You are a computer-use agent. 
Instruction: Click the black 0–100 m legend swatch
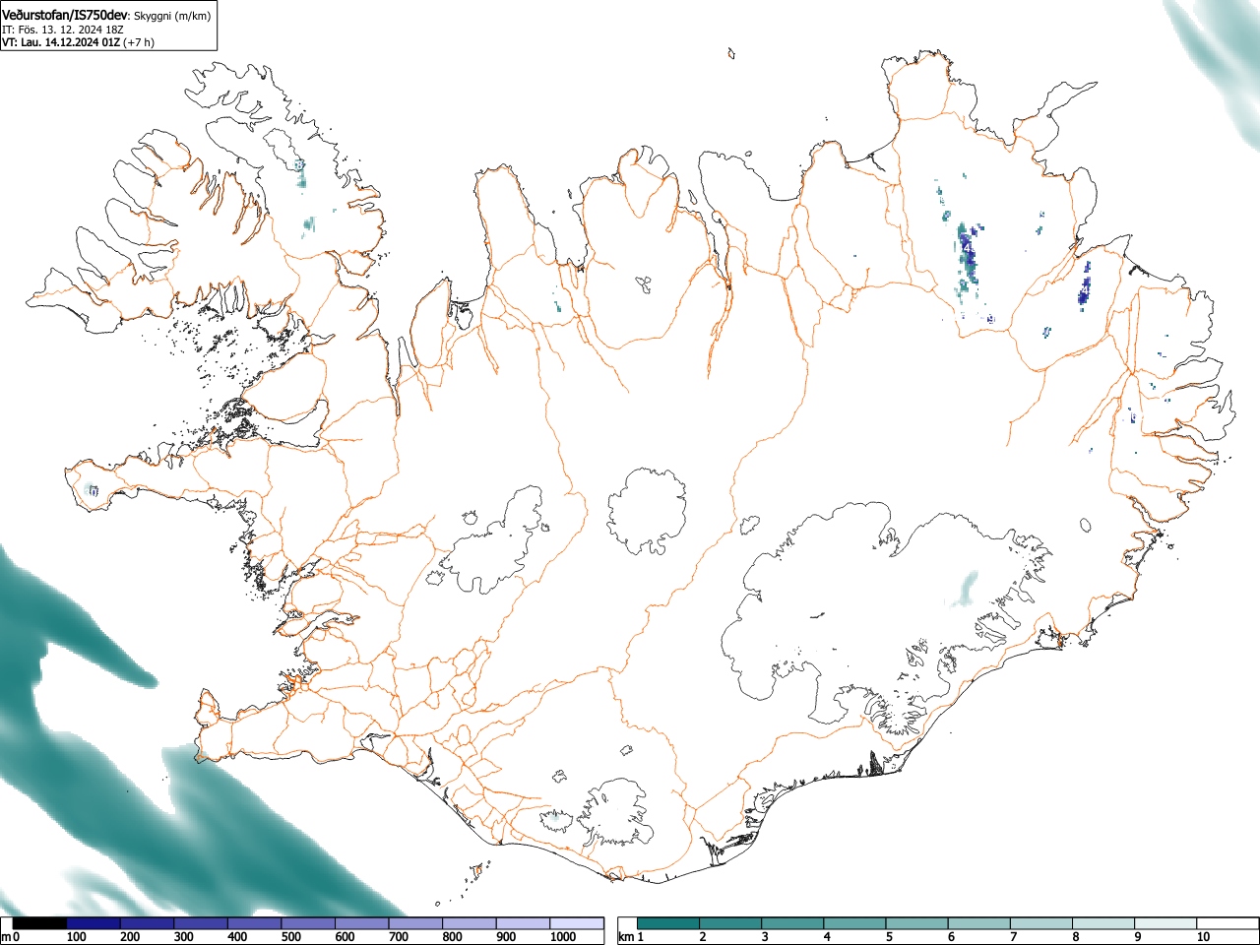40,923
